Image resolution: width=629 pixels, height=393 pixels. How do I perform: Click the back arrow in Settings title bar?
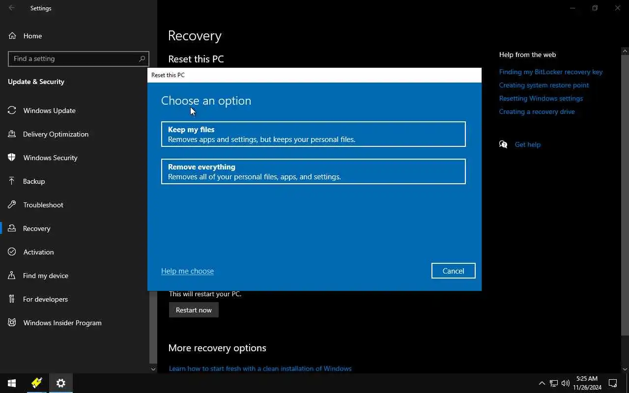[12, 8]
